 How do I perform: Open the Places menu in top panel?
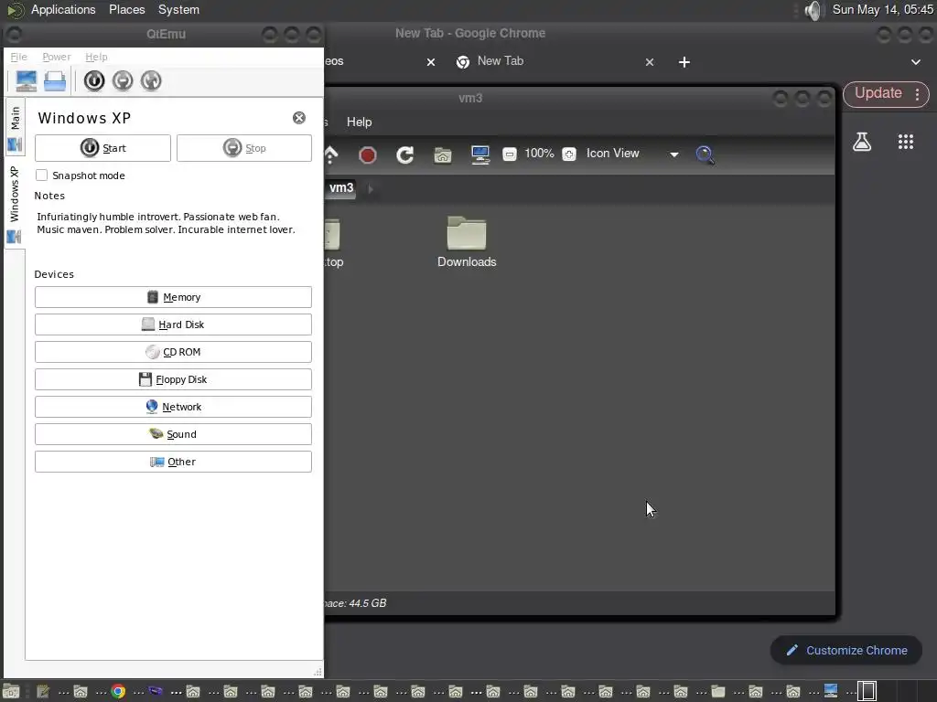(126, 9)
